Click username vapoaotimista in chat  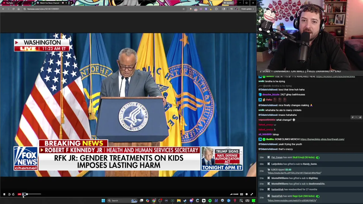[x=267, y=120]
